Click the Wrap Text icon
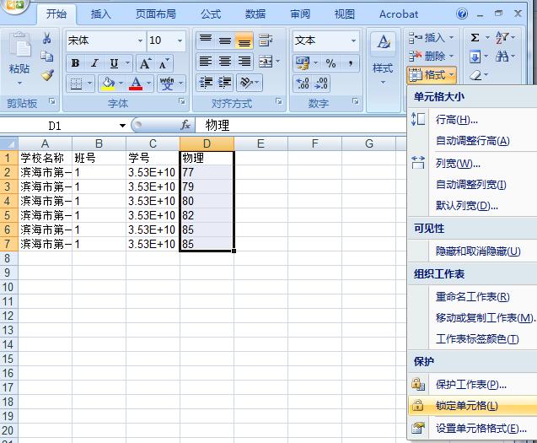This screenshot has width=537, height=443. click(x=266, y=41)
